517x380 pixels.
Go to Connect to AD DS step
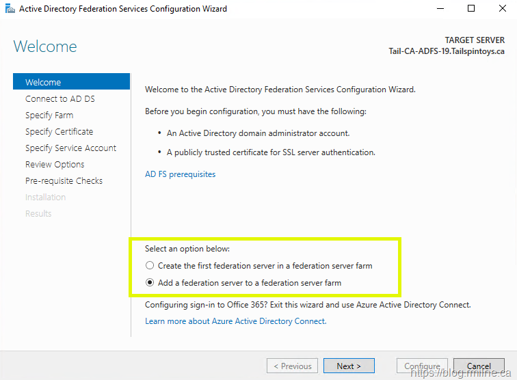point(60,99)
